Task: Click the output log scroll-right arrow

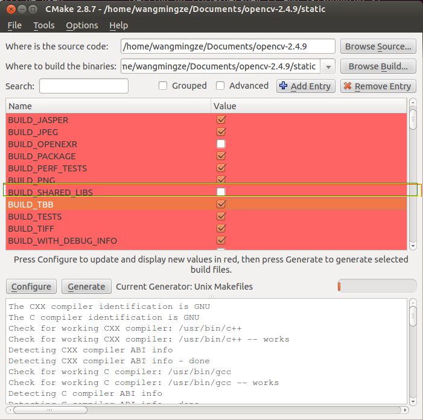Action: tap(405, 410)
